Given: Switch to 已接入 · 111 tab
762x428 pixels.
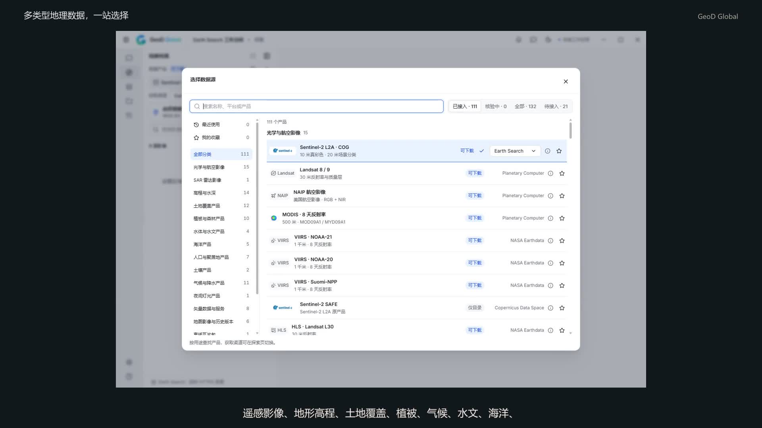Looking at the screenshot, I should pos(465,106).
